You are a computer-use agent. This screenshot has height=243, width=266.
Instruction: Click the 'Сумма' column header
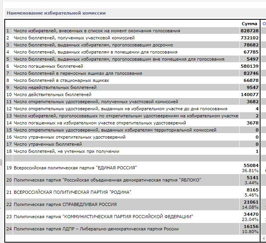(249, 24)
